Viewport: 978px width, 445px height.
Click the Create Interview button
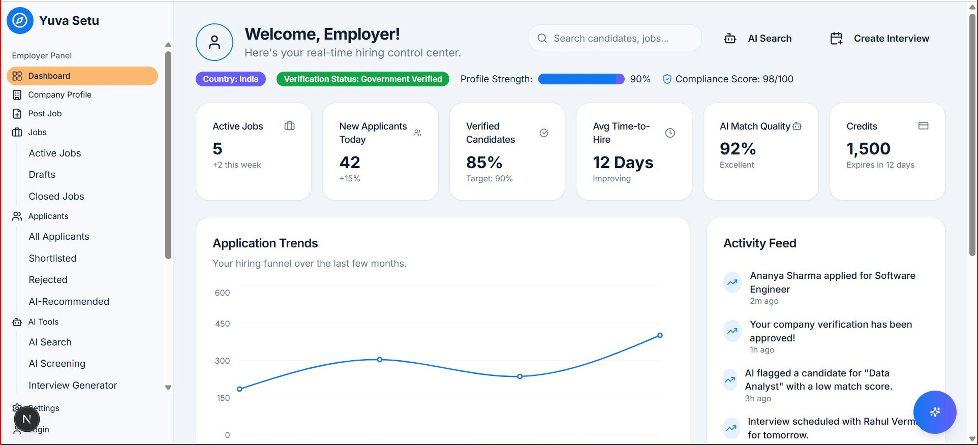click(879, 38)
